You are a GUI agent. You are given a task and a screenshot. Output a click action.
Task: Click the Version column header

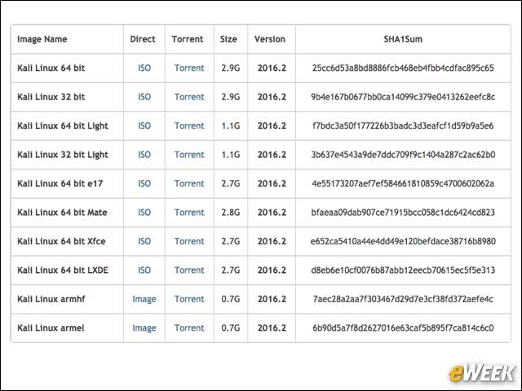(x=270, y=39)
